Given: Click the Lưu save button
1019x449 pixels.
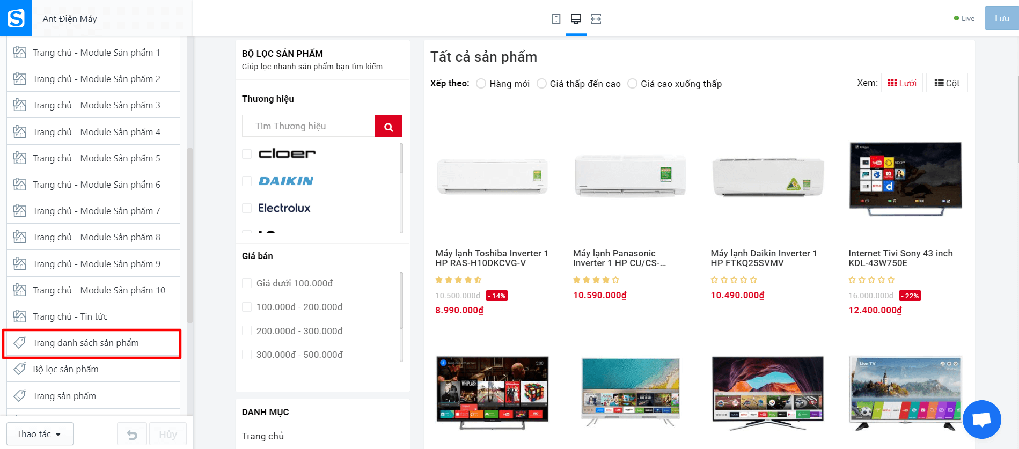Looking at the screenshot, I should pos(1001,18).
